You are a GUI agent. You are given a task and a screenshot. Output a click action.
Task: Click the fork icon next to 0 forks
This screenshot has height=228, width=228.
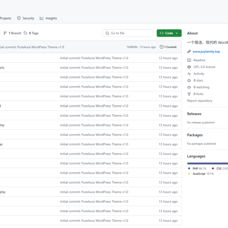point(189,94)
